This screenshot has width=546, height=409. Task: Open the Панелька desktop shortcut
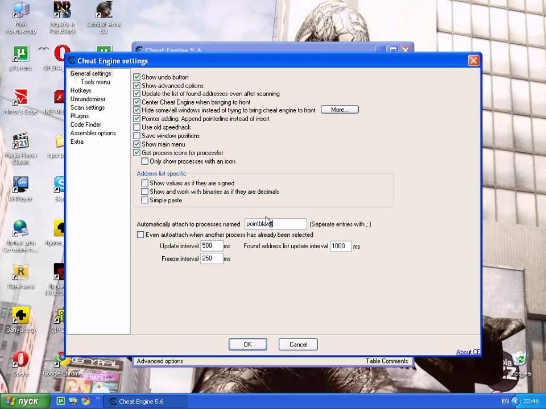[20, 277]
